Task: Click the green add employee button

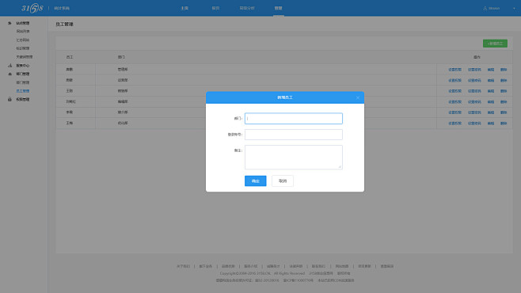Action: click(495, 44)
